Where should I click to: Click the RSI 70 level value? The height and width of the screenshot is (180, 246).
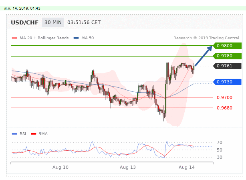tap(220, 142)
